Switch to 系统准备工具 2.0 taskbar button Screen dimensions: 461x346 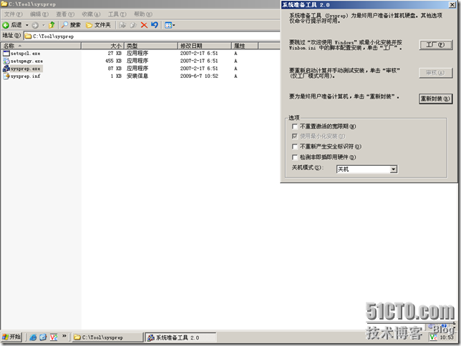coord(181,337)
